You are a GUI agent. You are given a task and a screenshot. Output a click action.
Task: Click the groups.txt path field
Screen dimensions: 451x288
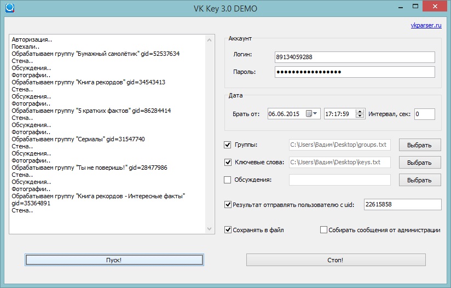click(x=340, y=145)
